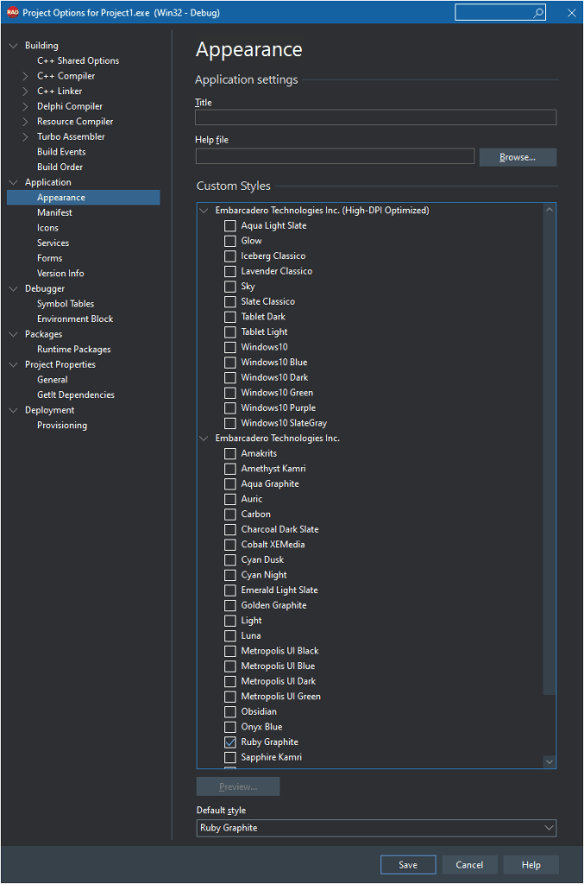Image resolution: width=584 pixels, height=884 pixels.
Task: Check the Windows10 Dark style
Action: pos(229,378)
